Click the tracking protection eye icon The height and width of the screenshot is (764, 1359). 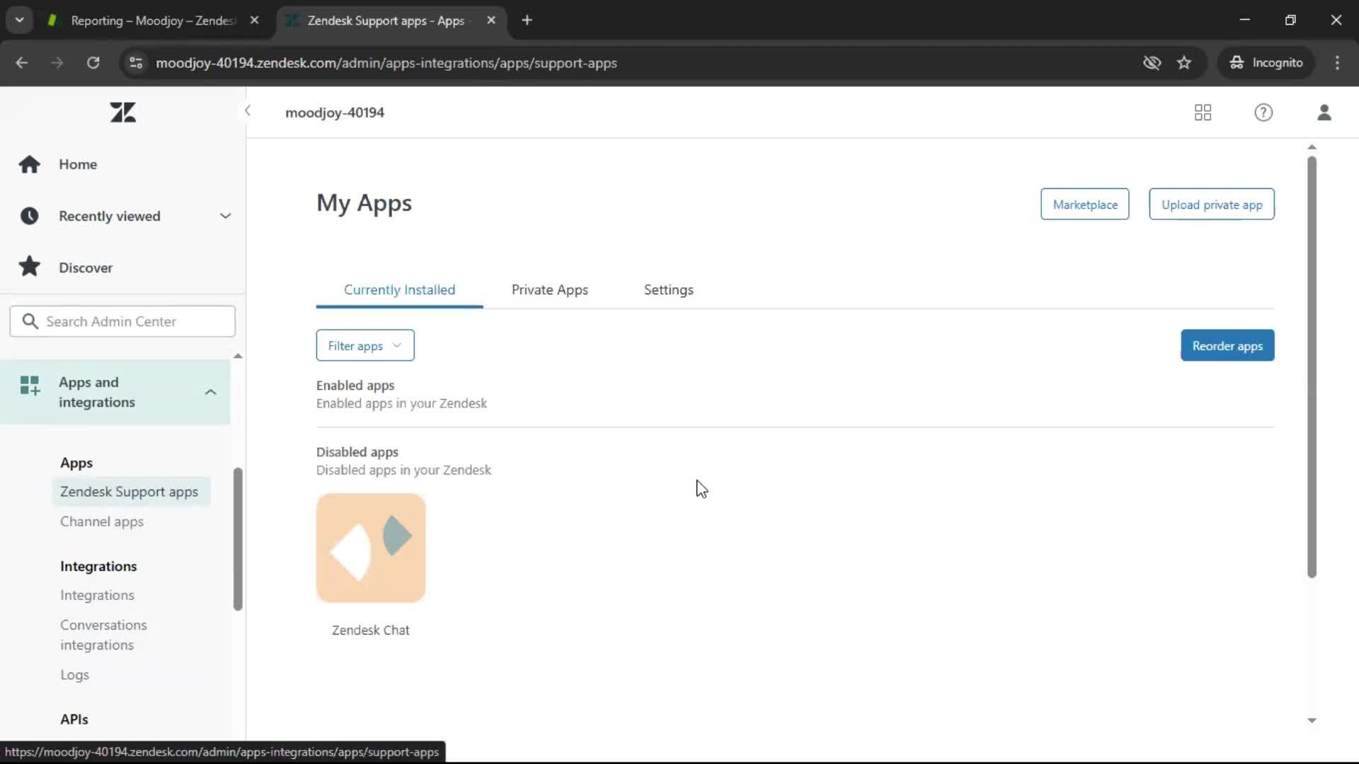1152,63
